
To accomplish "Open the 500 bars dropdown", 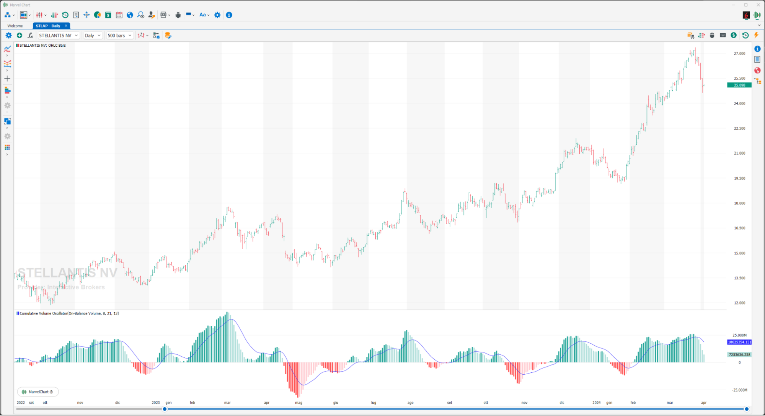I will [x=119, y=35].
